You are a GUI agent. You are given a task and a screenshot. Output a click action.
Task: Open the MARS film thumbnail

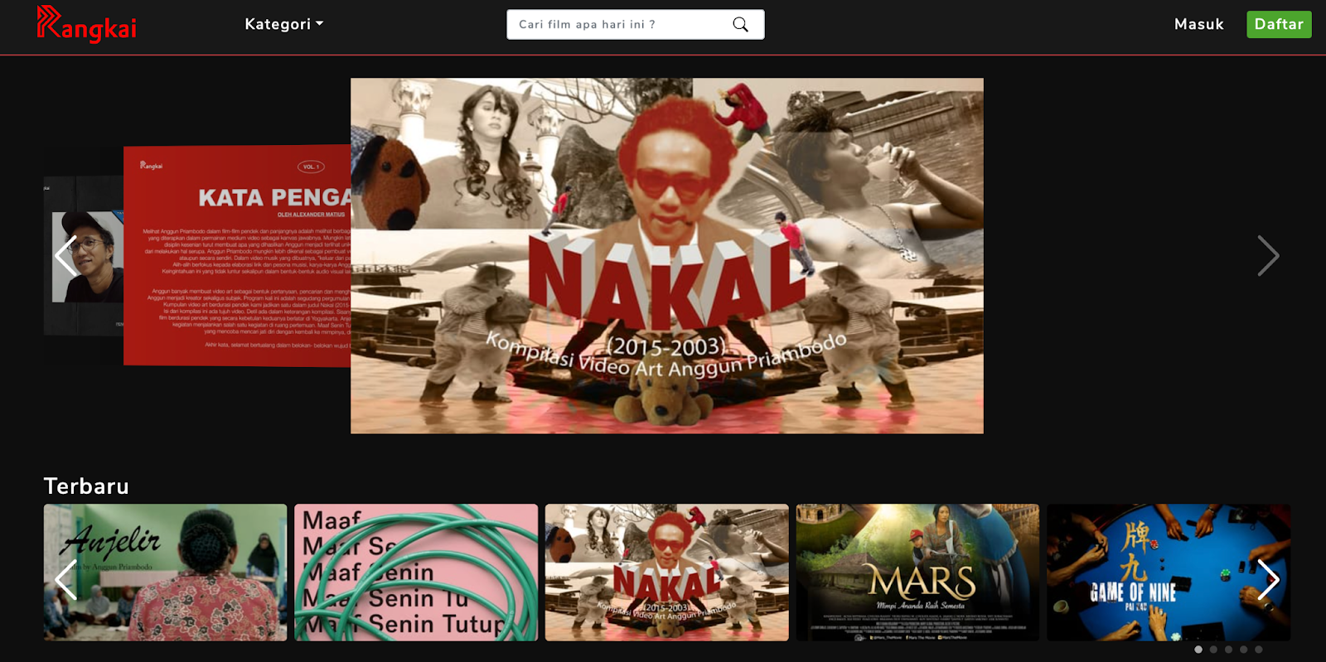tap(917, 573)
